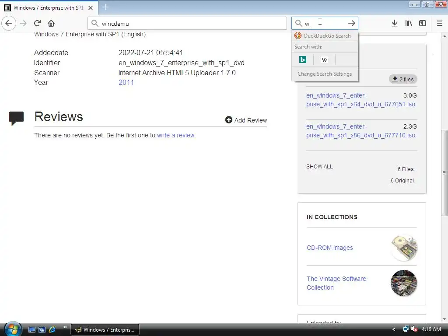Click the network tray icon
The height and width of the screenshot is (336, 448).
(406, 329)
